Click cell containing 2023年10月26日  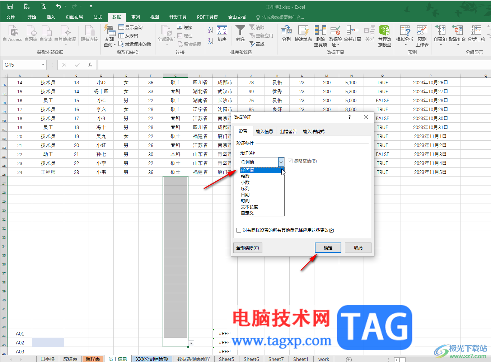point(430,83)
